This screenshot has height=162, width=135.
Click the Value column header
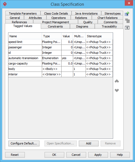coord(67,36)
